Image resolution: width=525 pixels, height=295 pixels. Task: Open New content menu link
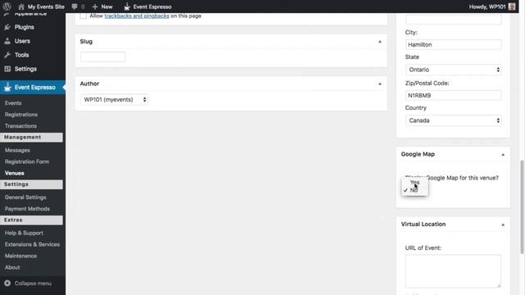pos(107,7)
